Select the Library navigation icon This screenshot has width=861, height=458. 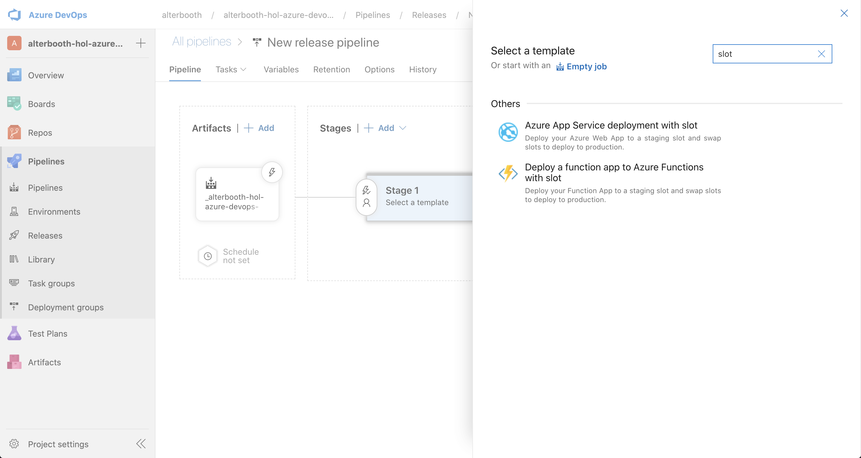coord(14,259)
